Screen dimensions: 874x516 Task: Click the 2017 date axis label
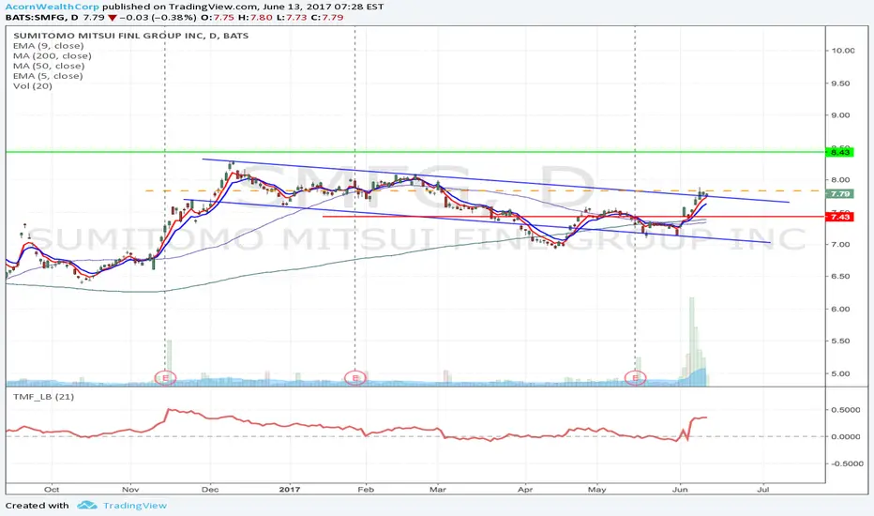click(x=289, y=489)
